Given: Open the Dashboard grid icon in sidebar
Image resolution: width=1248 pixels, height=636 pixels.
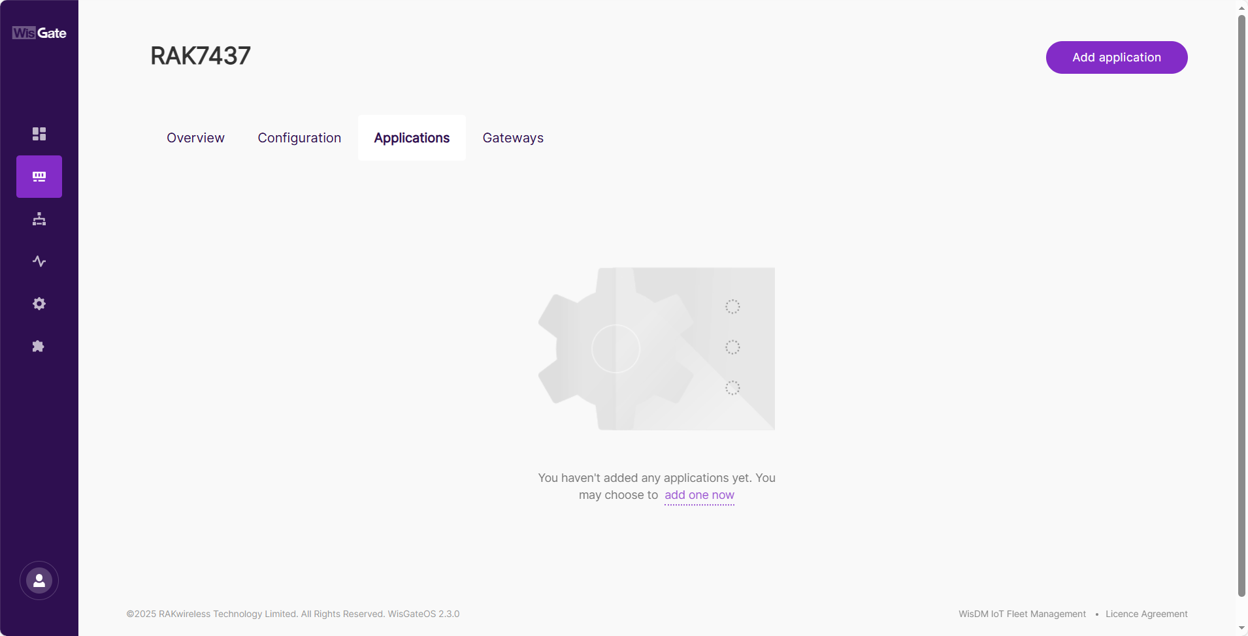Looking at the screenshot, I should click(x=39, y=133).
